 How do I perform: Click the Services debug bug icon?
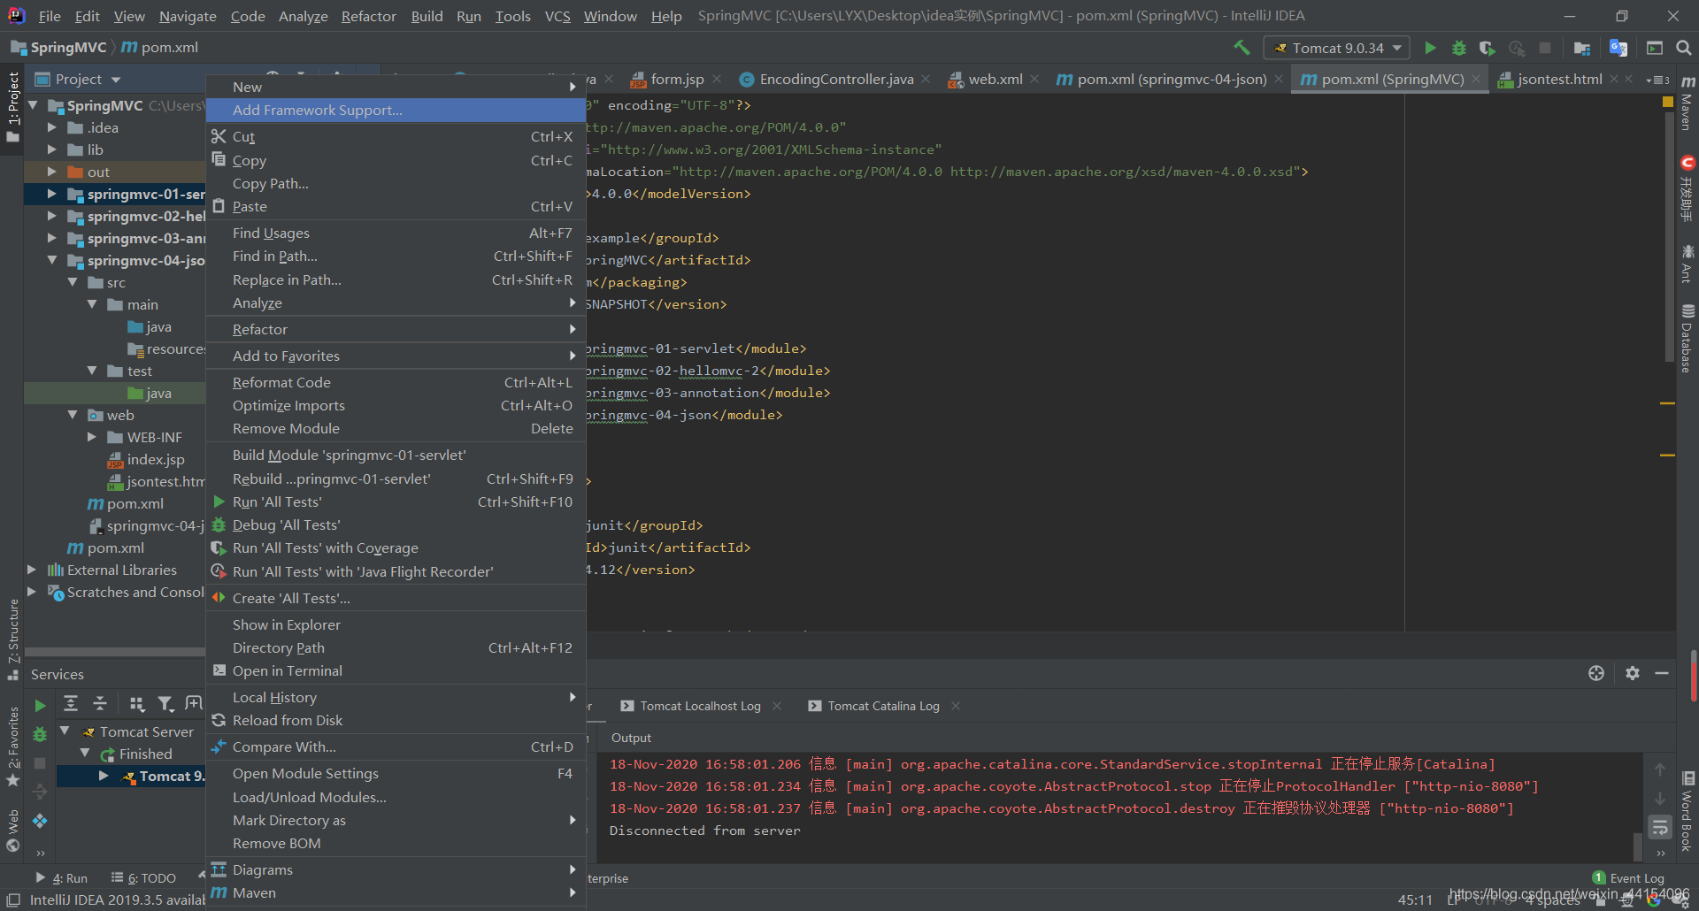40,734
